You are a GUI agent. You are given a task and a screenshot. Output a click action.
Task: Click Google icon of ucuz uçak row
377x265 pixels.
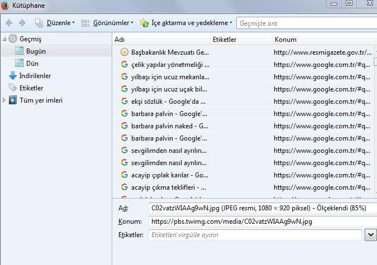[125, 89]
